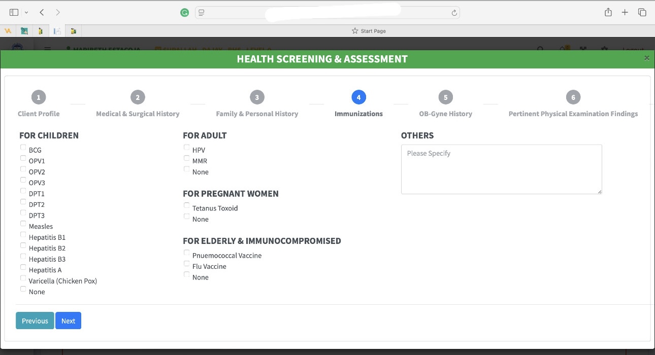Check the HPV checkbox
The image size is (655, 355).
186,147
